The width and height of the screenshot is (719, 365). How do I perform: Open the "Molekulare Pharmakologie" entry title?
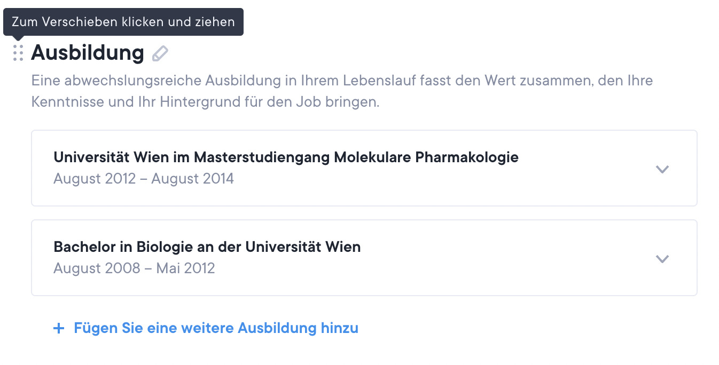[426, 157]
